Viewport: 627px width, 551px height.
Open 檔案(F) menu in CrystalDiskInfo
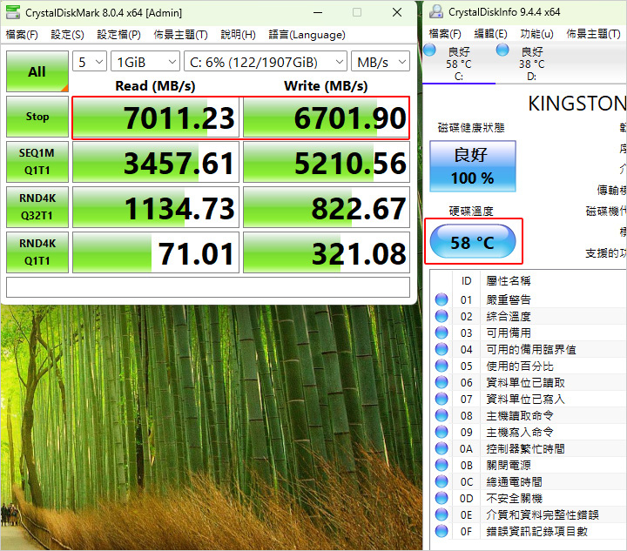tap(445, 34)
